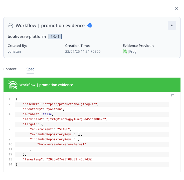Click the creation time 23/07/25 11:31 +0300

click(x=83, y=51)
